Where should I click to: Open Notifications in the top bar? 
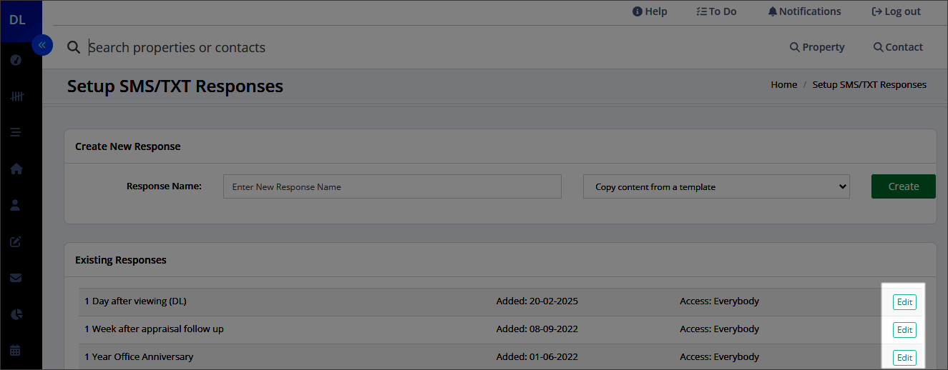point(804,11)
